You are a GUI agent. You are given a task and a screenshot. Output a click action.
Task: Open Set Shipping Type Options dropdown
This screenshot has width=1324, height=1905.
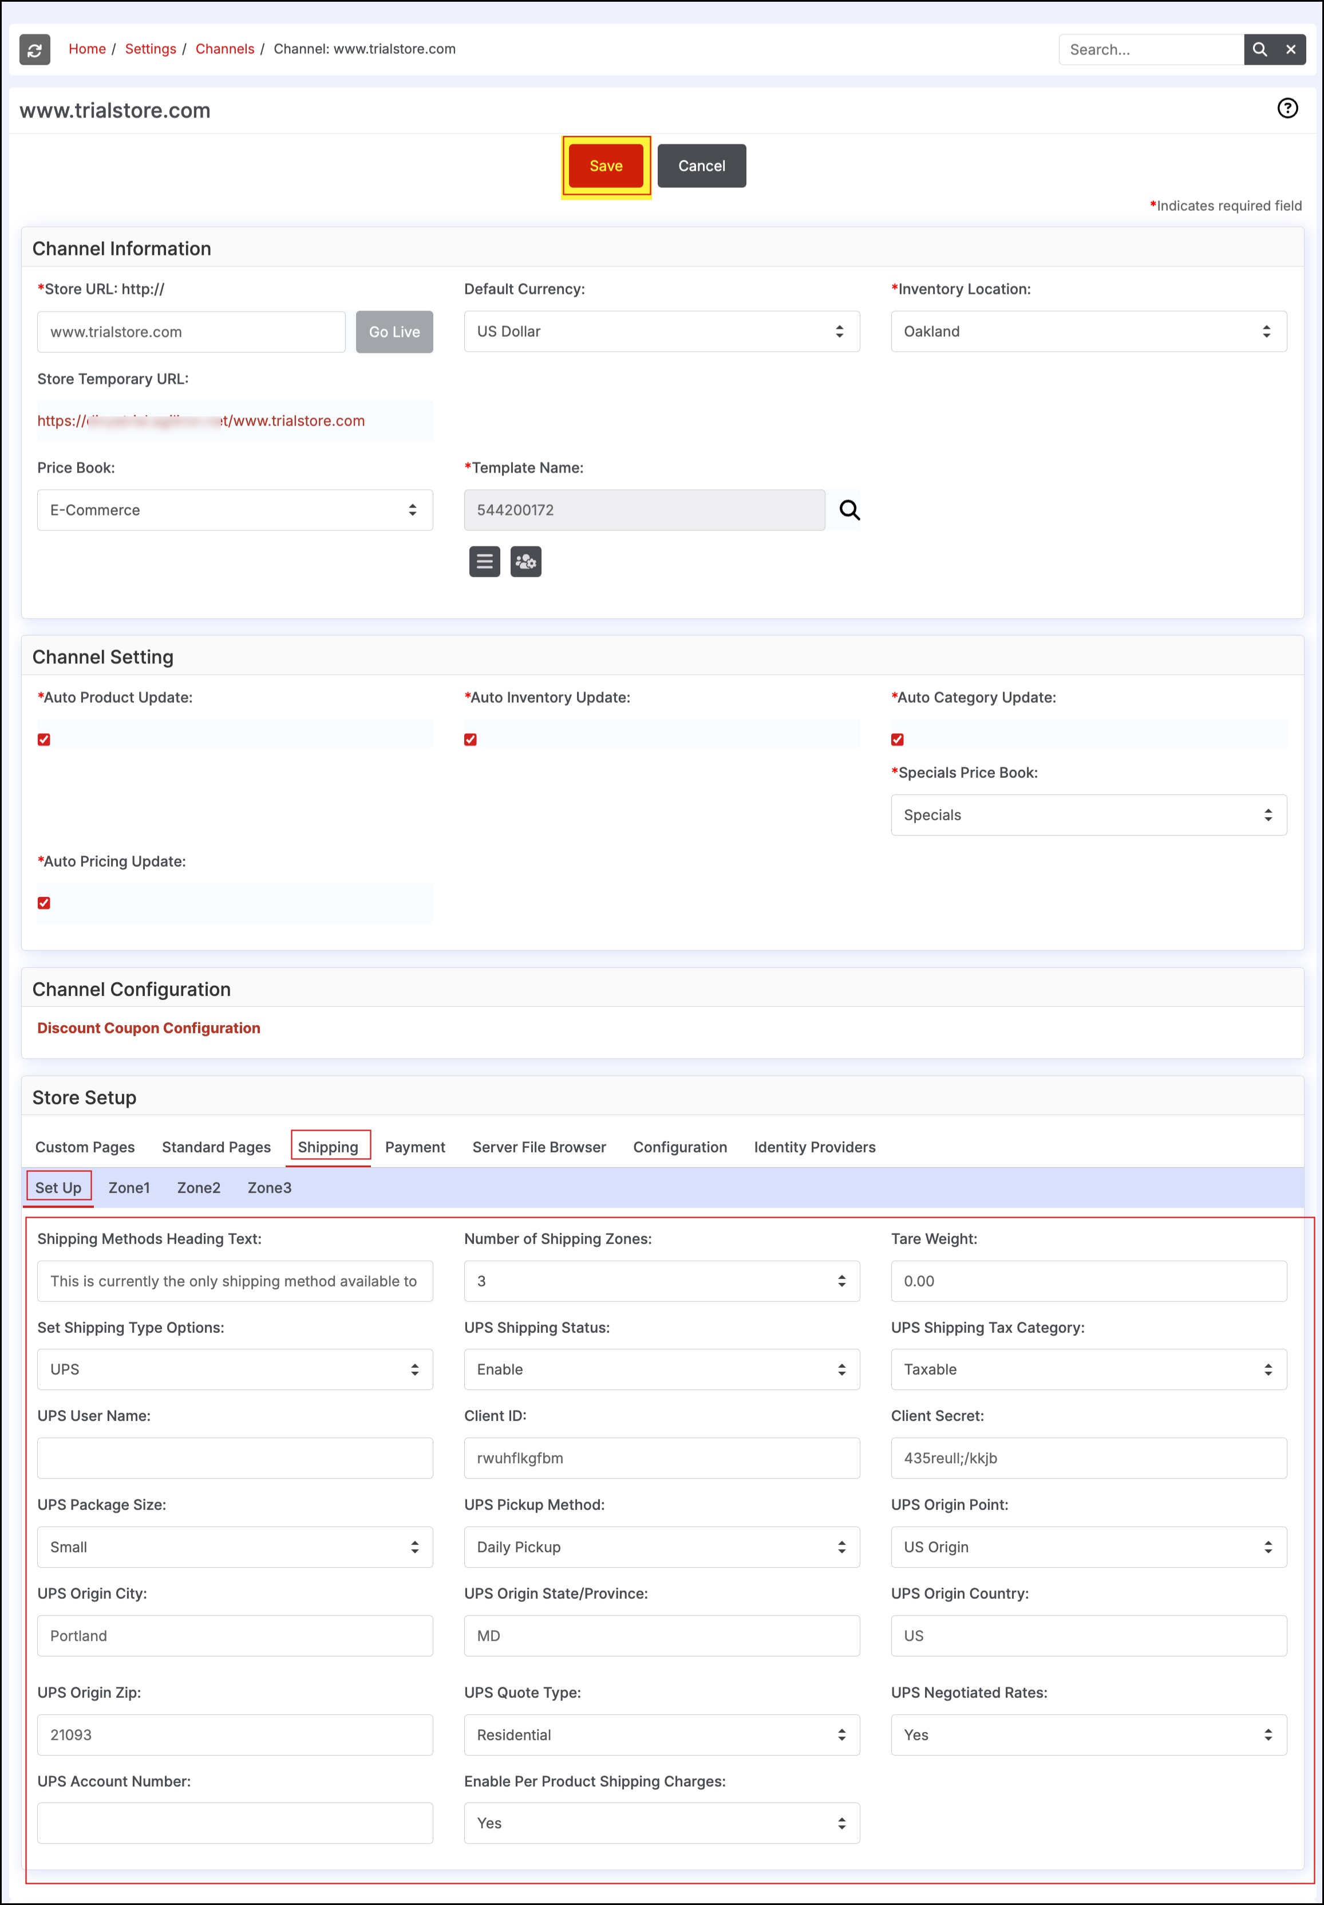coord(235,1369)
